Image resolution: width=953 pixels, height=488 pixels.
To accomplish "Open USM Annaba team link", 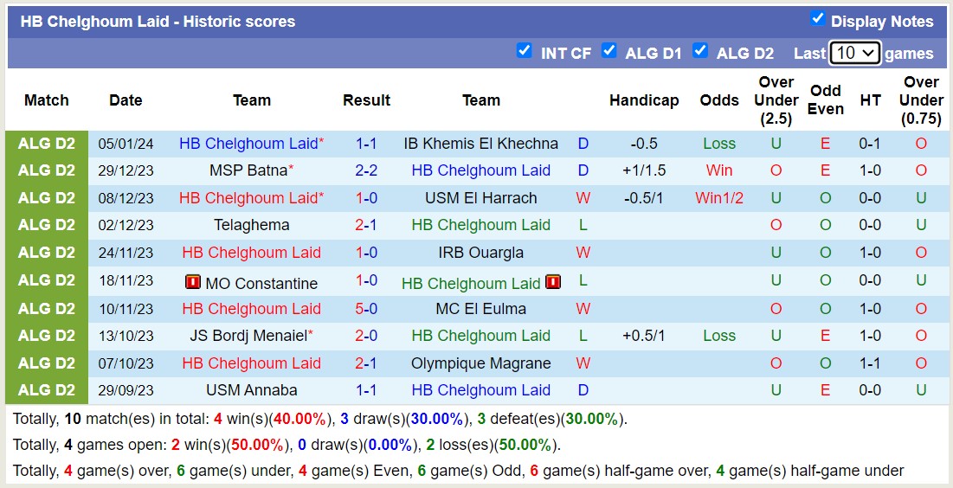I will click(252, 390).
